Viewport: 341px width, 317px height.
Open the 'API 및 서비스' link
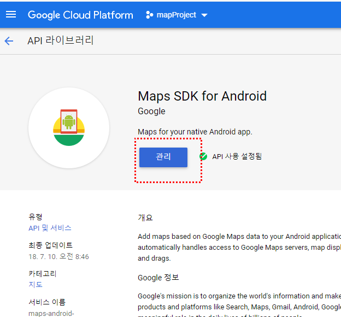[x=50, y=228]
